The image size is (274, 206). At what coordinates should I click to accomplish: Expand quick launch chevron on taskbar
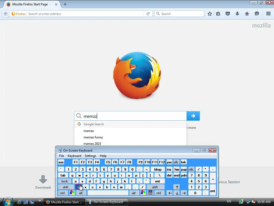[x=40, y=201]
